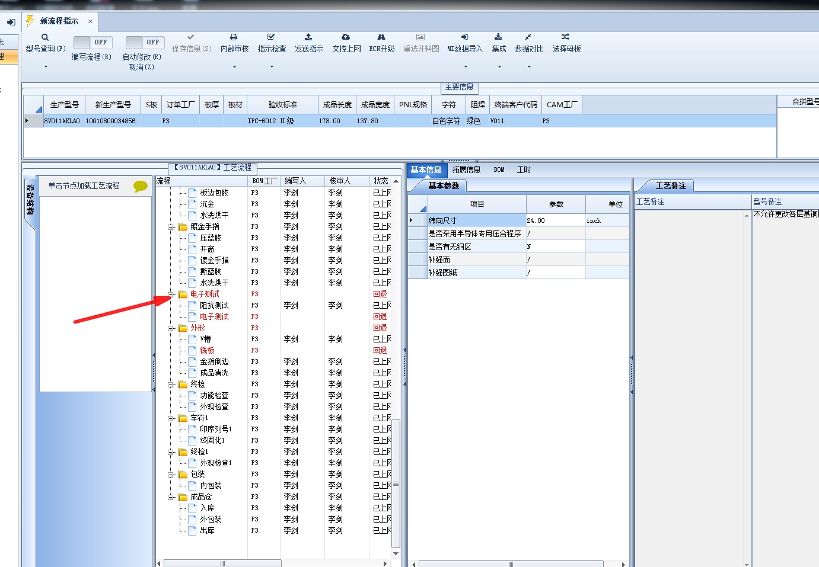Collapse the 外形 tree node

(x=171, y=328)
